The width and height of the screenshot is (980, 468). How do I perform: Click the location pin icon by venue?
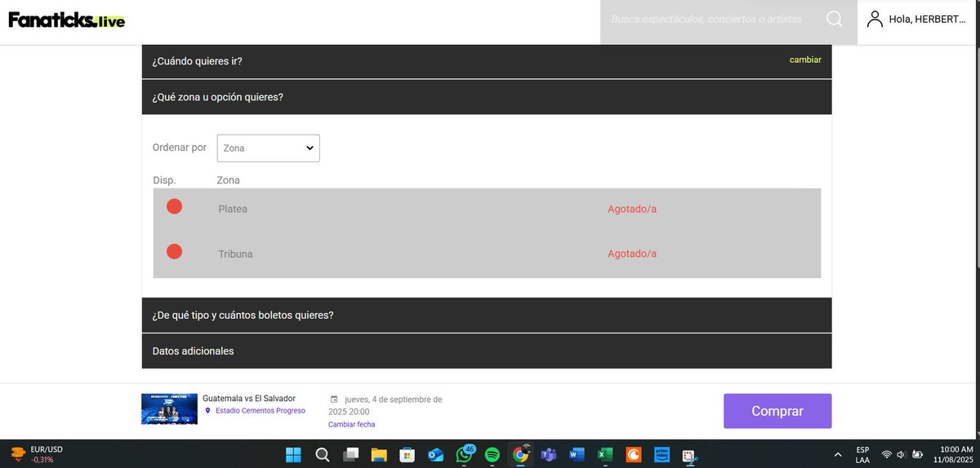207,411
